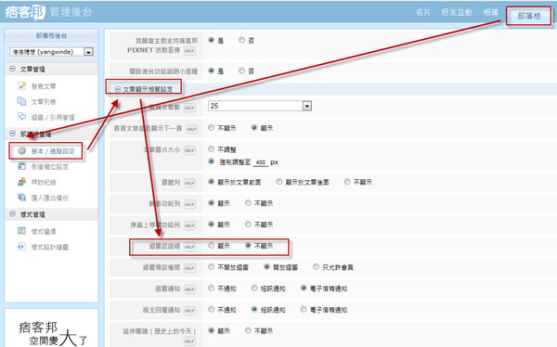This screenshot has width=557, height=347.
Task: Select 不顯示 for 轉寄功能列
Action: click(x=248, y=203)
